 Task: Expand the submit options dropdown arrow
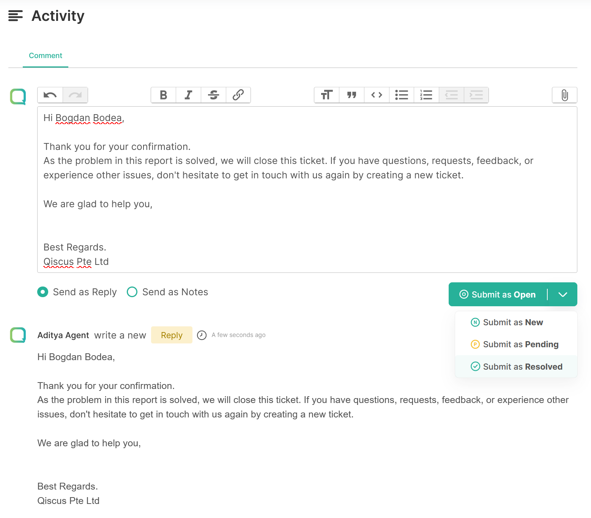pos(563,294)
